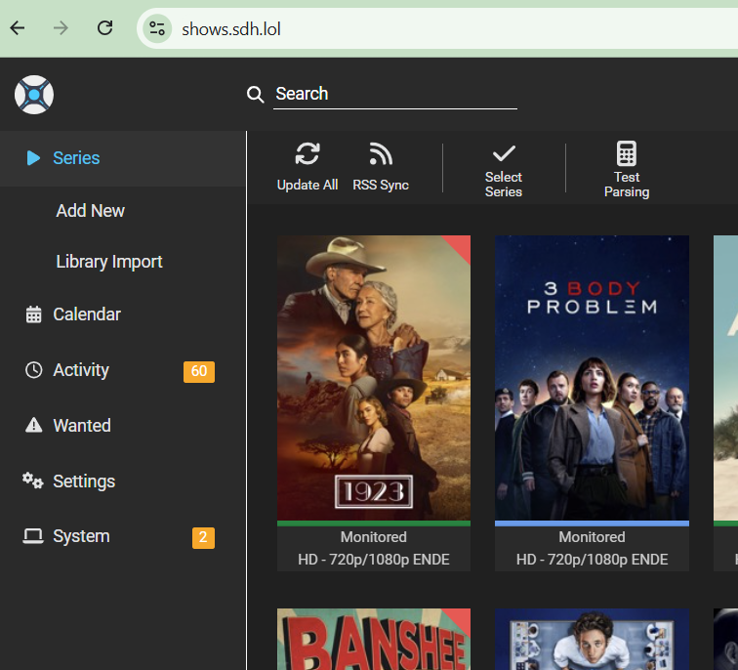Click quality profile text under 3 Body Problem
738x670 pixels.
592,560
